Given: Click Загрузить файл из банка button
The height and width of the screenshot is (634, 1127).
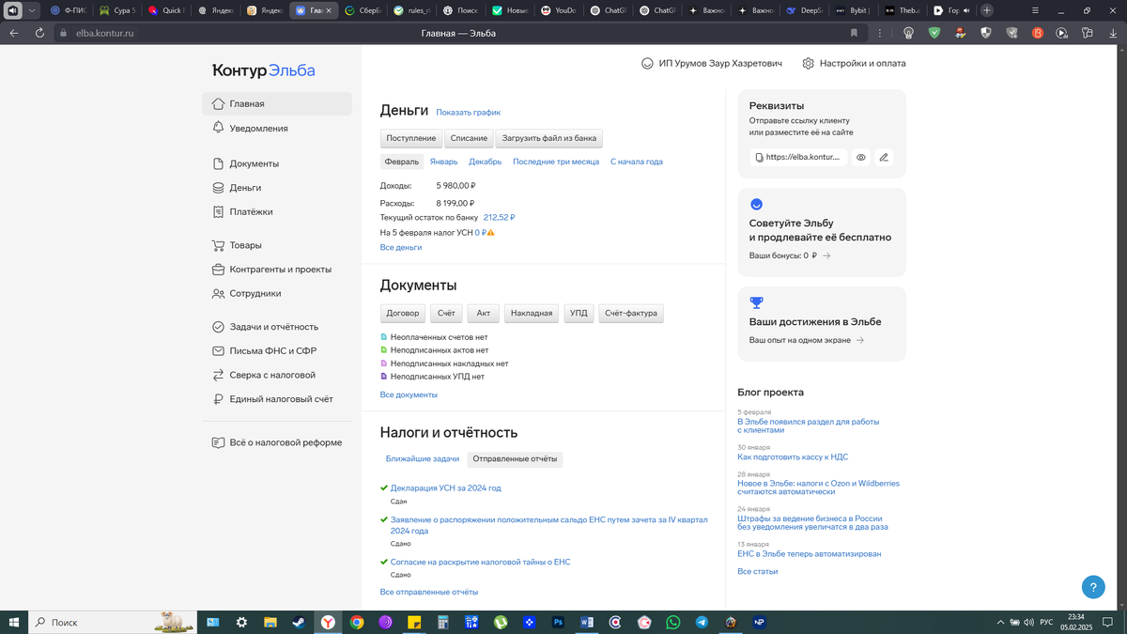Looking at the screenshot, I should [549, 138].
